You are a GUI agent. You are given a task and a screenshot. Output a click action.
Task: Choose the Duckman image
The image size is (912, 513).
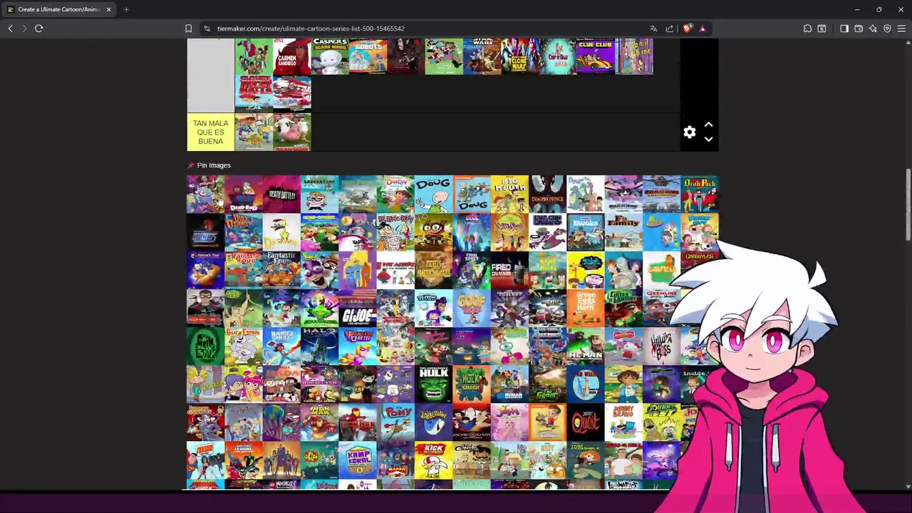point(281,232)
